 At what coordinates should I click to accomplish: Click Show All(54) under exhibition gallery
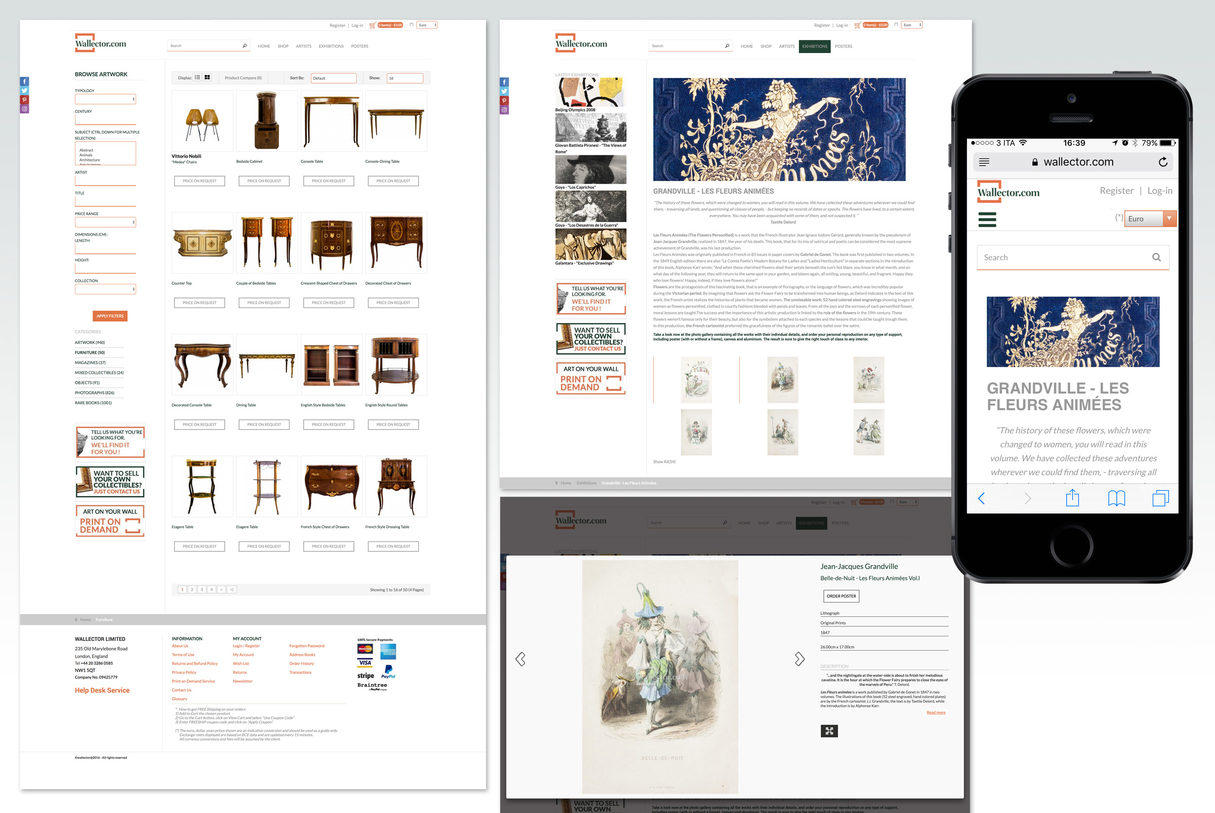664,461
